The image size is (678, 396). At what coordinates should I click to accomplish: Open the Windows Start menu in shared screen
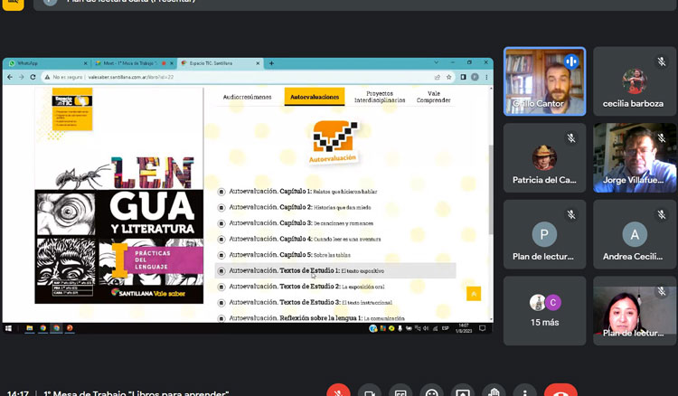pos(8,328)
